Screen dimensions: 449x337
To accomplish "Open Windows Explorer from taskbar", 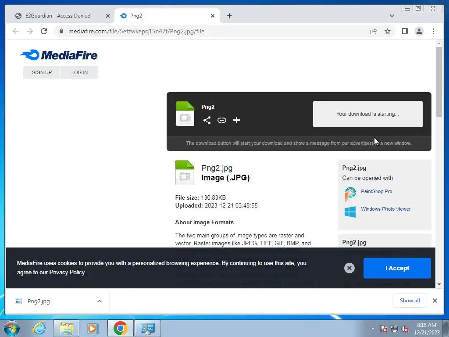I will tap(66, 328).
